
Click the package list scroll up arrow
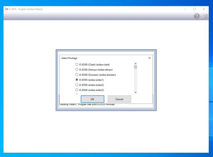pyautogui.click(x=136, y=64)
